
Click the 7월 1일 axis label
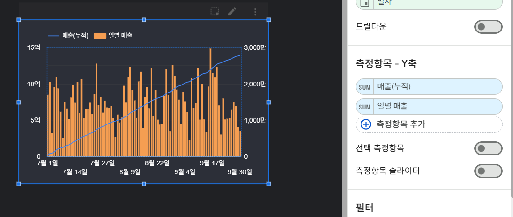(x=48, y=163)
